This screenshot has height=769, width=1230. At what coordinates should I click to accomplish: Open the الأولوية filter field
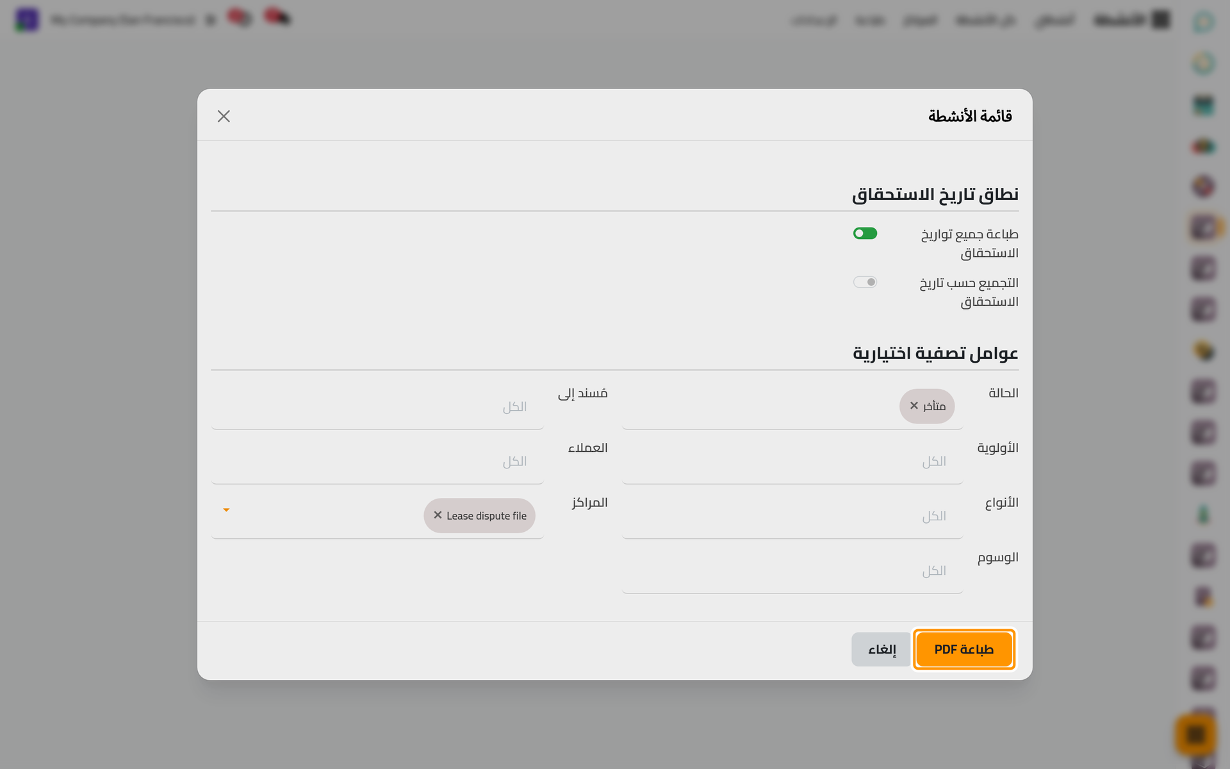(792, 461)
